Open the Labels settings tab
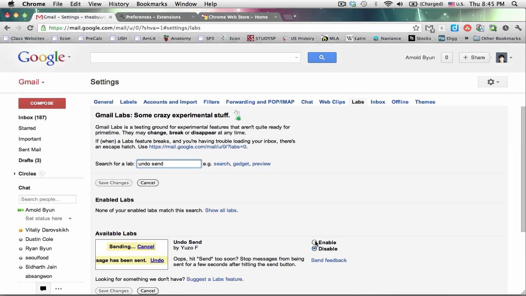The image size is (526, 296). pyautogui.click(x=128, y=102)
